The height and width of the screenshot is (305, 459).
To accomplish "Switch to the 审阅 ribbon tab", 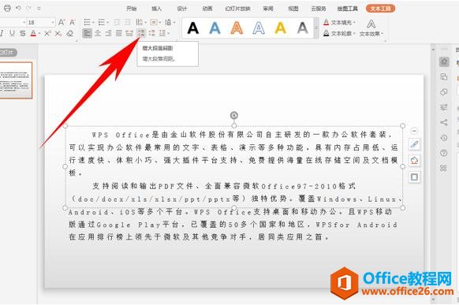I will (268, 9).
